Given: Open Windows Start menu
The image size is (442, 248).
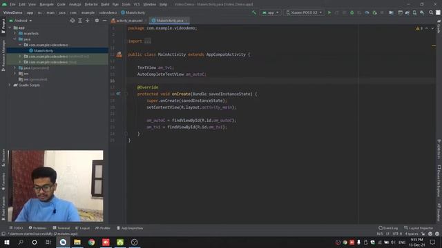Looking at the screenshot, I should pos(7,242).
